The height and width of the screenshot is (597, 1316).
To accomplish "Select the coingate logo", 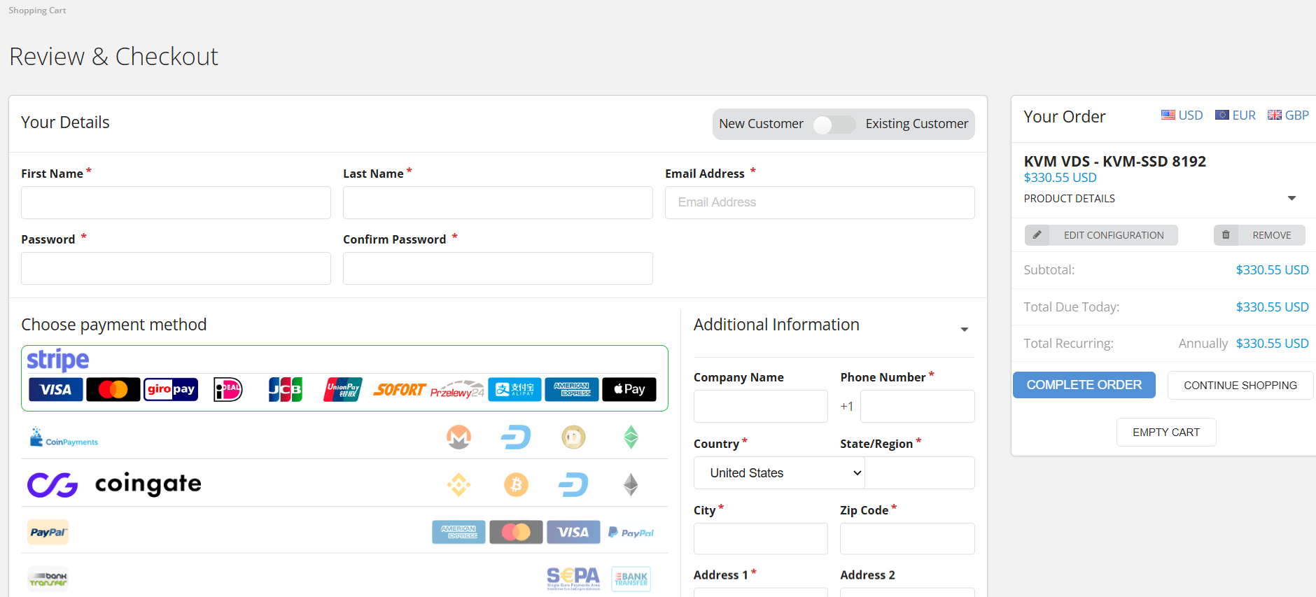I will (x=114, y=484).
